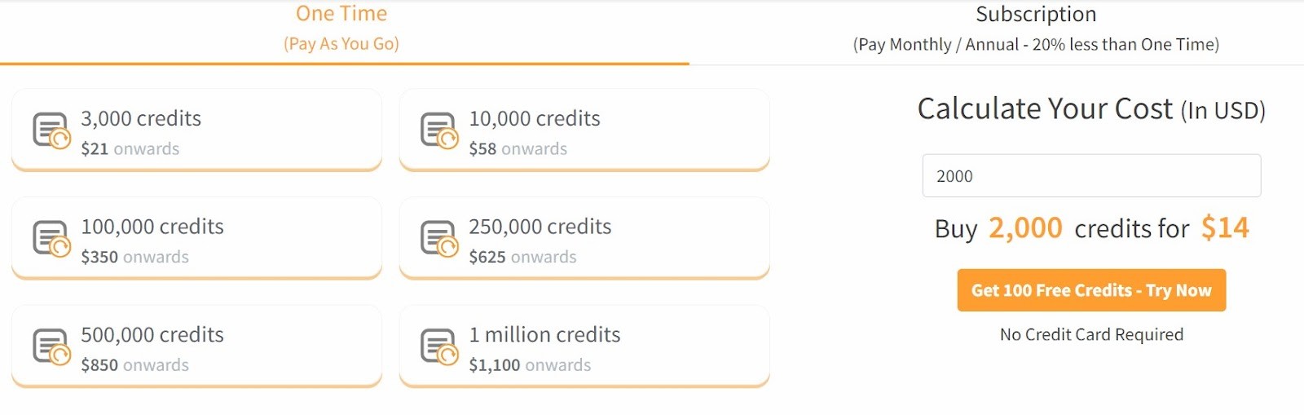Click the Calculate Your Cost heading
Viewport: 1304px width, 415px height.
1091,109
